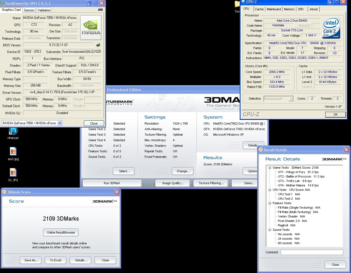Switch to the Validation tab in GPU-Z
The height and width of the screenshot is (273, 351).
(x=44, y=10)
